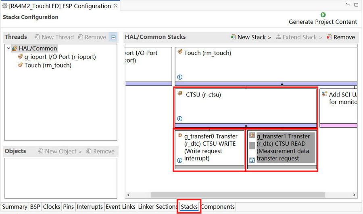Viewport: 363px width, 214px height.
Task: Click the Touch (rm_touch) tree item icon
Action: [21, 65]
